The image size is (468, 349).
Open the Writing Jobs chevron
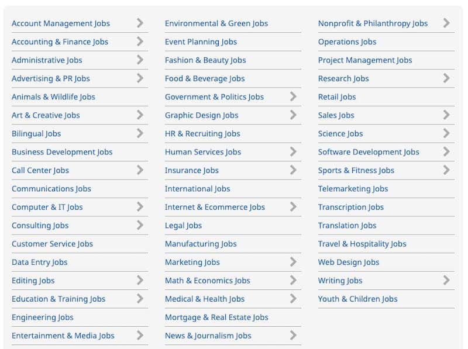tap(445, 281)
